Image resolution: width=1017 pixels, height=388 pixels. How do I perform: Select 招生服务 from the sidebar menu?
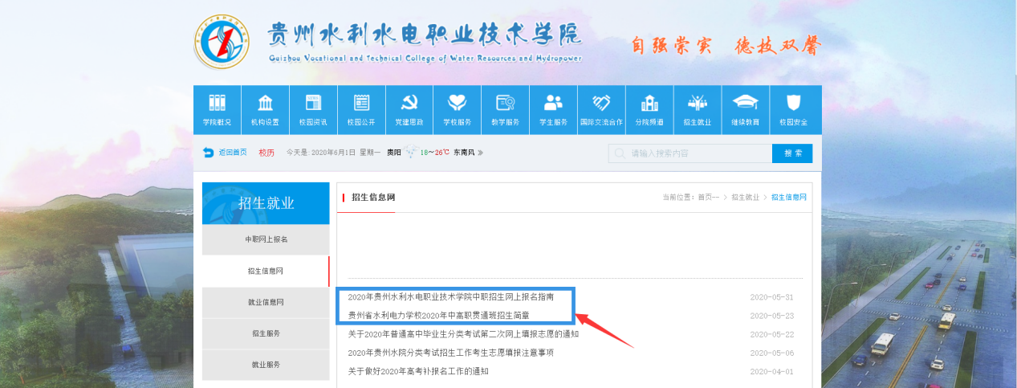(266, 333)
